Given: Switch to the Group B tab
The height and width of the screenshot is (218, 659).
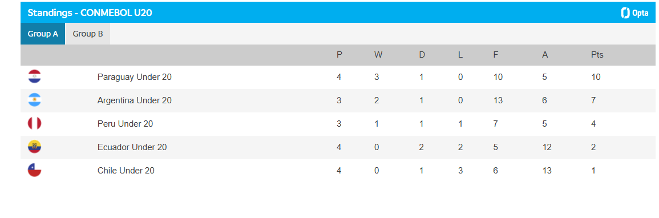Looking at the screenshot, I should pyautogui.click(x=88, y=34).
